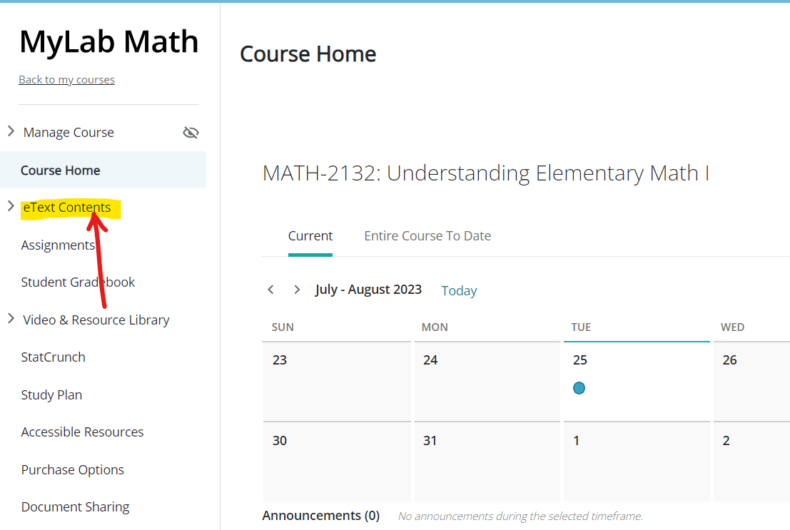Select calendar day 24
The image size is (790, 530).
(487, 382)
